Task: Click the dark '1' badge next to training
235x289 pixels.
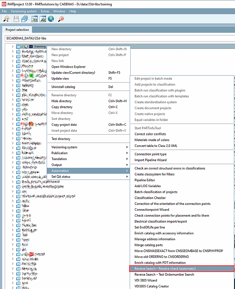Action: pos(31,47)
